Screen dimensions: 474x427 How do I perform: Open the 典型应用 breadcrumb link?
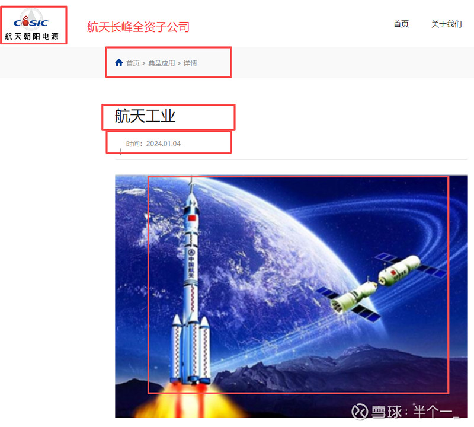click(x=162, y=63)
